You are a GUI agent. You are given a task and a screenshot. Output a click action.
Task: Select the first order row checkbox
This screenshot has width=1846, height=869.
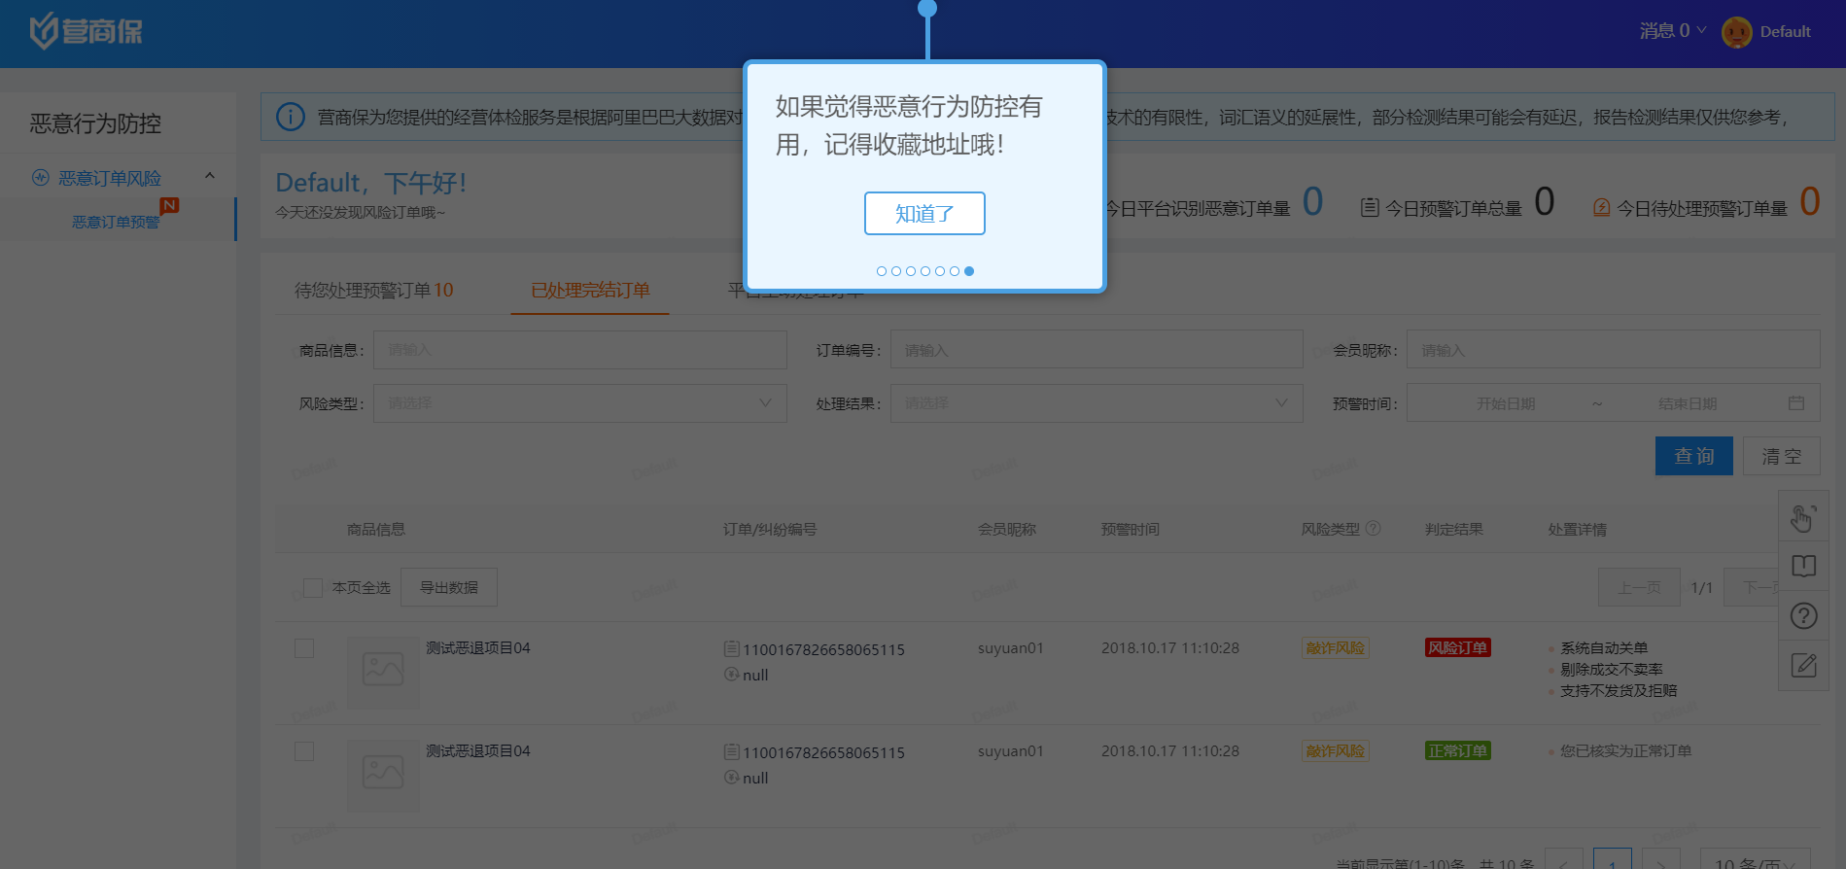(x=304, y=648)
